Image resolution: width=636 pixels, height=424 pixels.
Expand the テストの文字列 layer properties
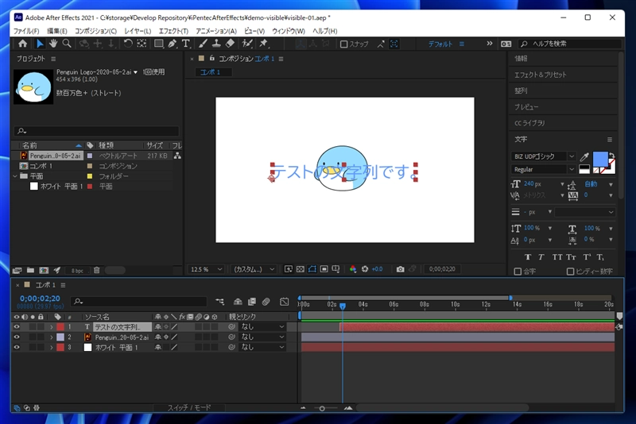point(52,327)
